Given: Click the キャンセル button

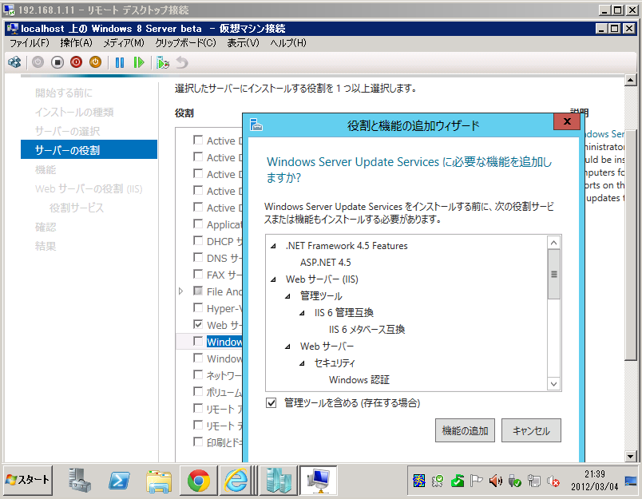Looking at the screenshot, I should tap(531, 430).
